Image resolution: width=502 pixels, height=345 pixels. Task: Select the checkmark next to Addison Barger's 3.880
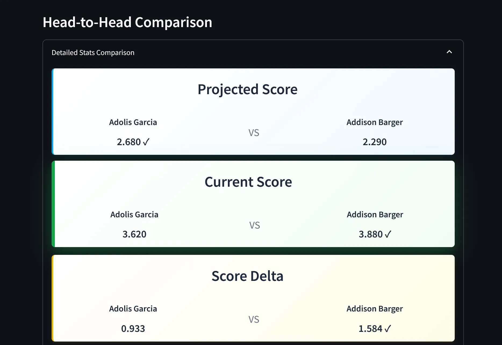click(x=388, y=234)
